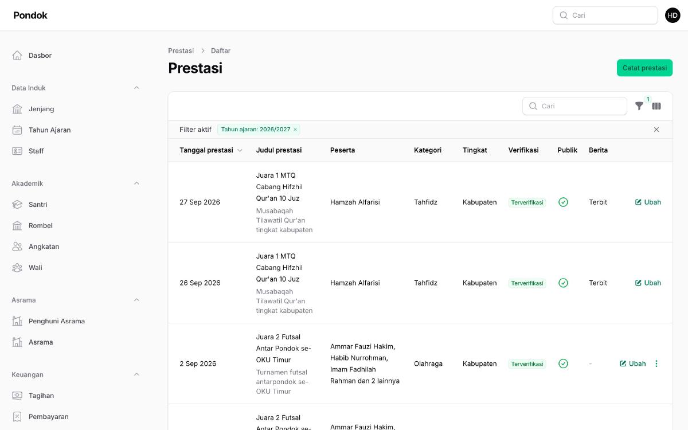Open Dasbor menu item
Image resolution: width=688 pixels, height=430 pixels.
pos(76,56)
